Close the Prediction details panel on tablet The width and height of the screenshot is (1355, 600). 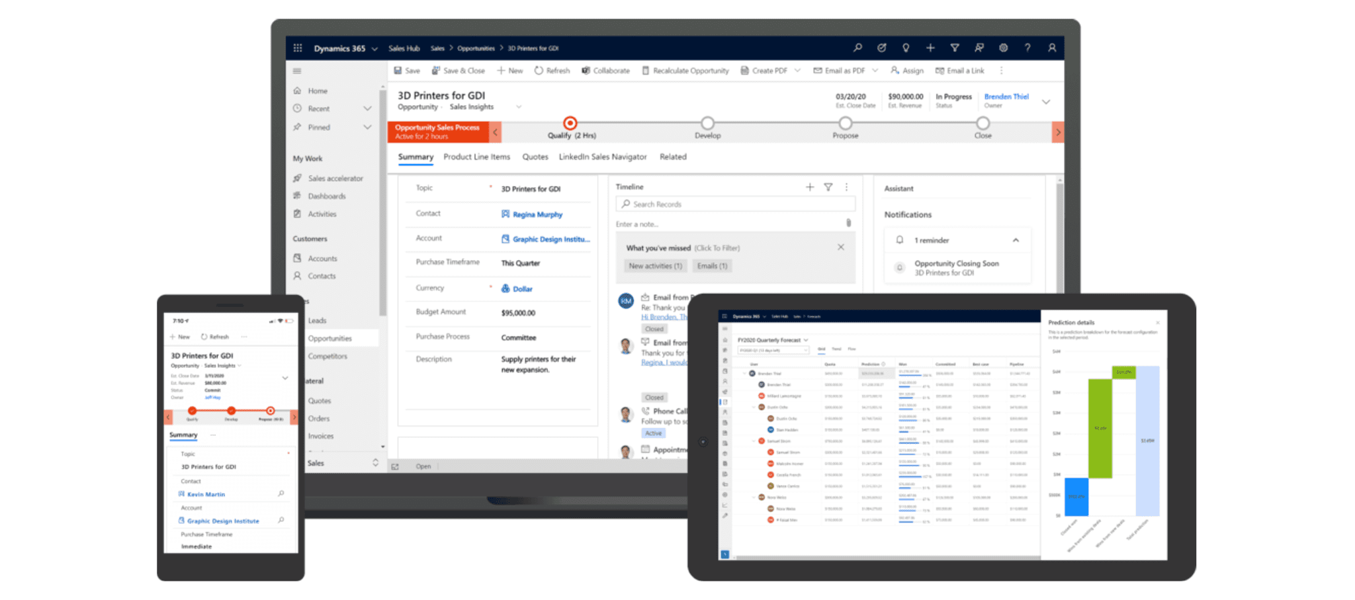coord(1157,323)
